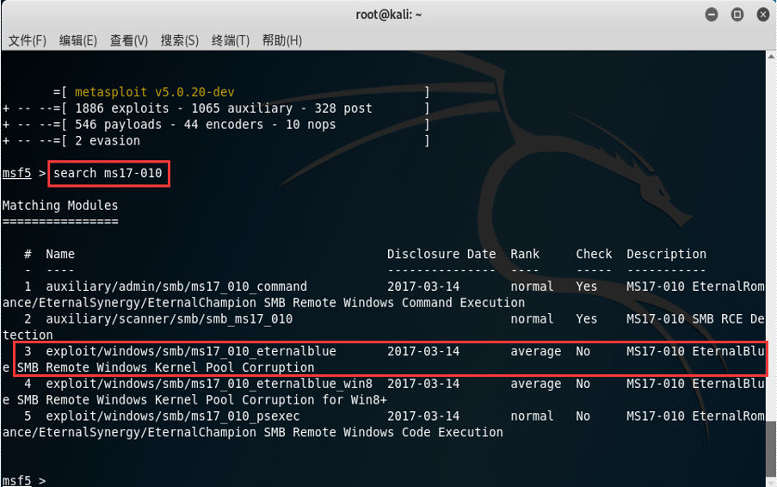Click the msf5 prompt before search command
The height and width of the screenshot is (487, 777).
click(17, 174)
